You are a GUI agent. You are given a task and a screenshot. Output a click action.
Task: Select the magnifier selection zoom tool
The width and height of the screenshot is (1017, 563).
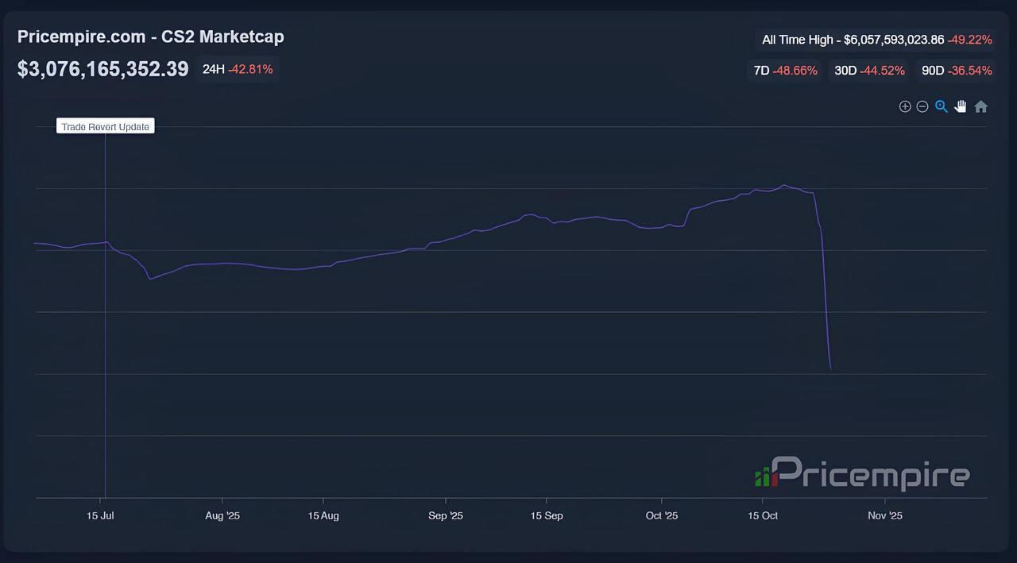tap(942, 106)
